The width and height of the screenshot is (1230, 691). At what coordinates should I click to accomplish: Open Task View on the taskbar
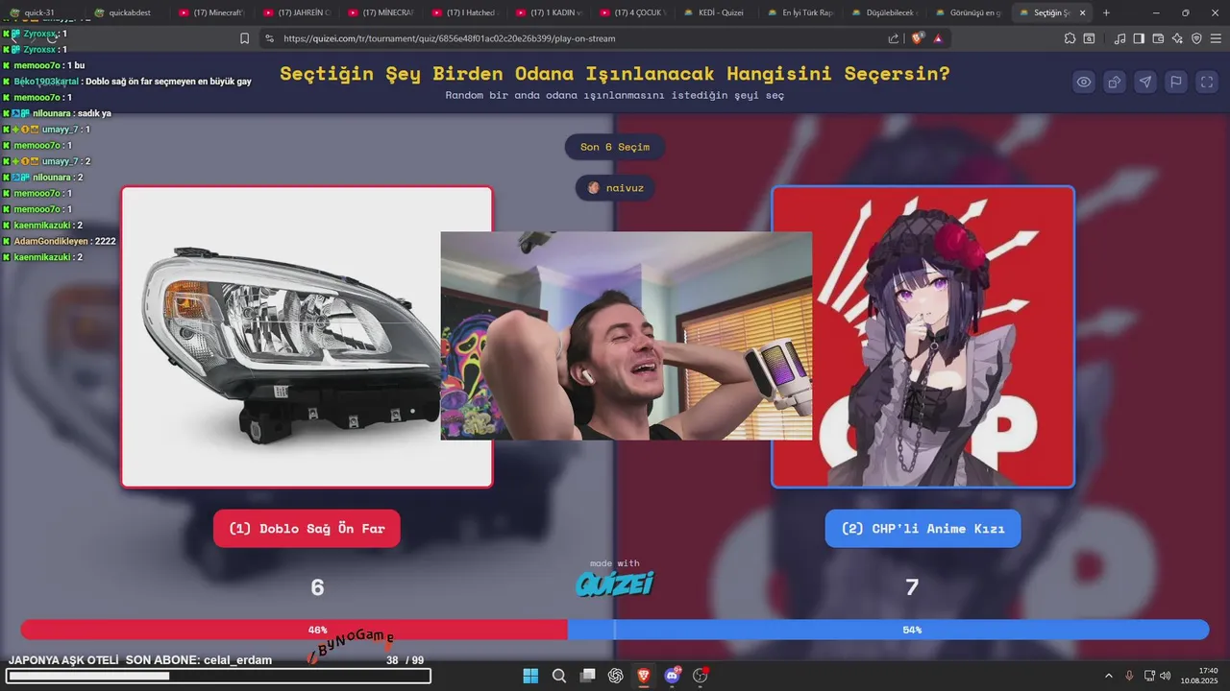pos(587,676)
